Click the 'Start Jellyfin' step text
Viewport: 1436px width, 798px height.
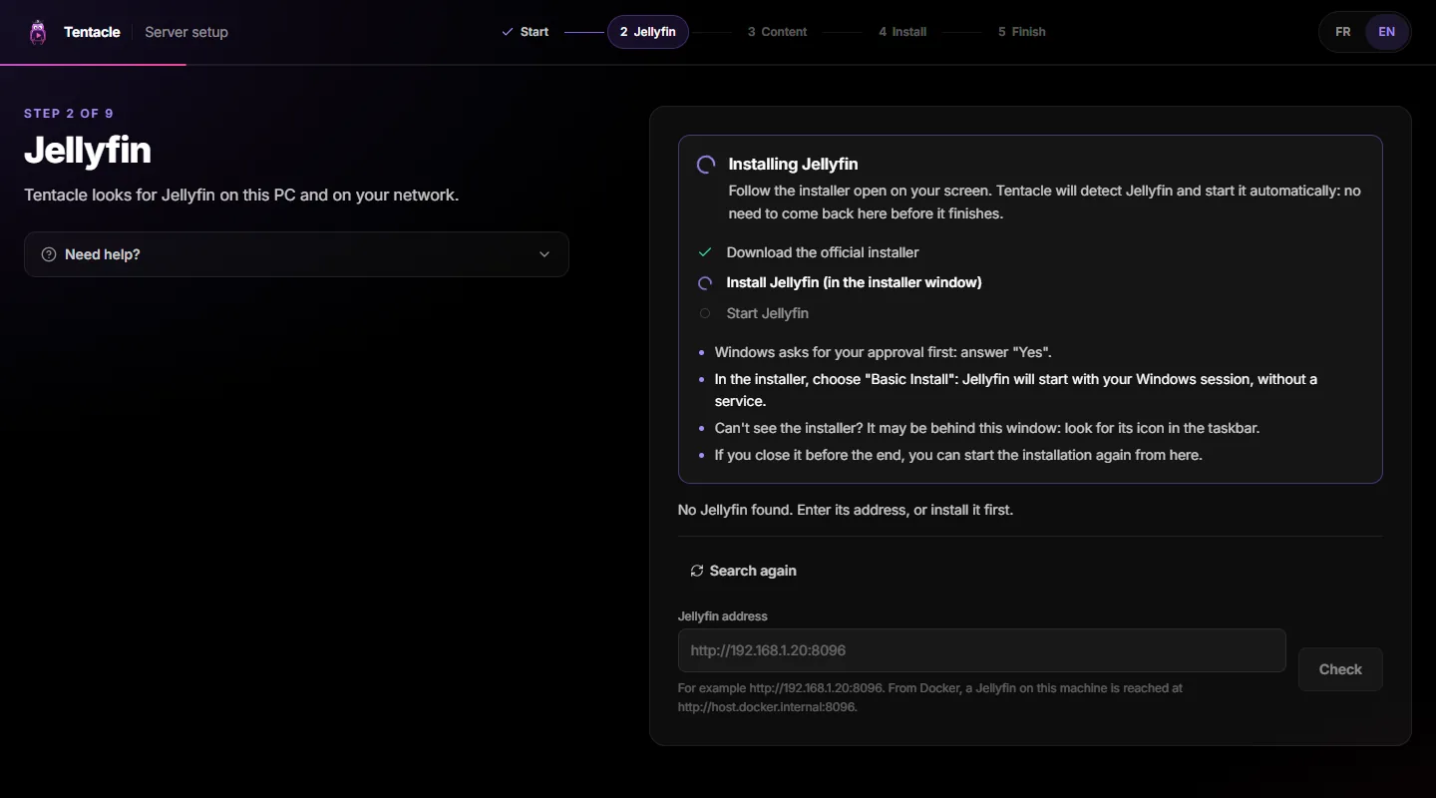click(768, 313)
